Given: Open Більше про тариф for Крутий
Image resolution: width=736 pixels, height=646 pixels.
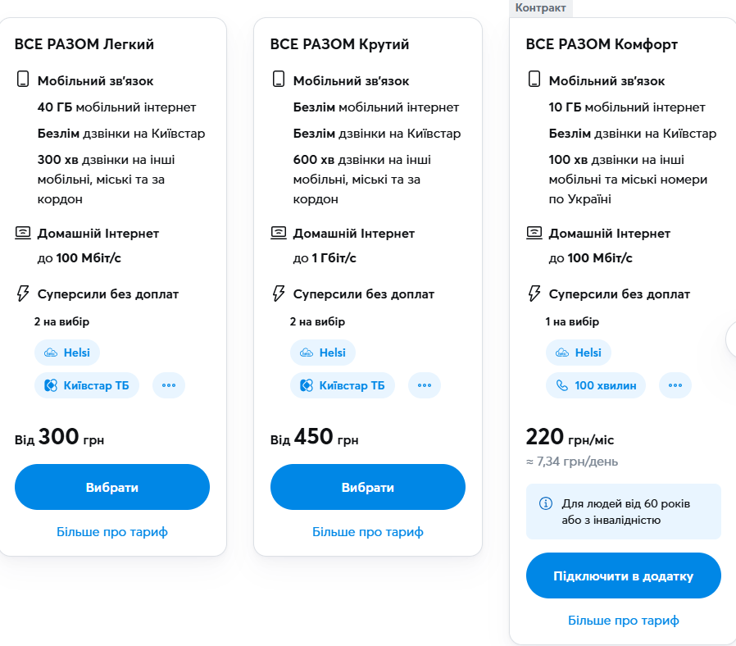Looking at the screenshot, I should [x=368, y=532].
